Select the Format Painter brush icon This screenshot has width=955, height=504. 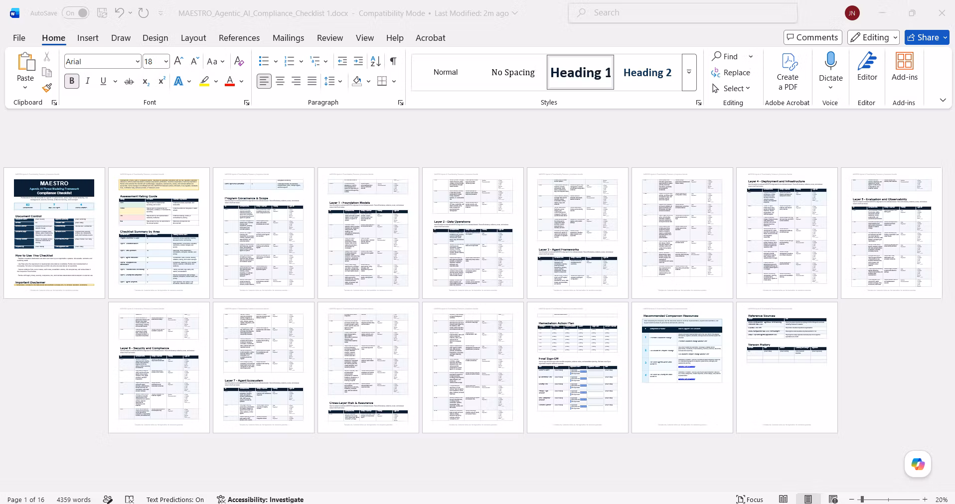(x=47, y=88)
